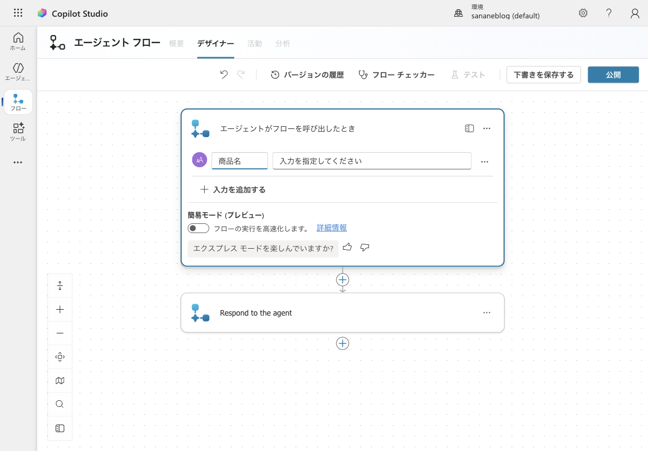The image size is (648, 451).
Task: Switch to the Analytics tab
Action: point(282,44)
